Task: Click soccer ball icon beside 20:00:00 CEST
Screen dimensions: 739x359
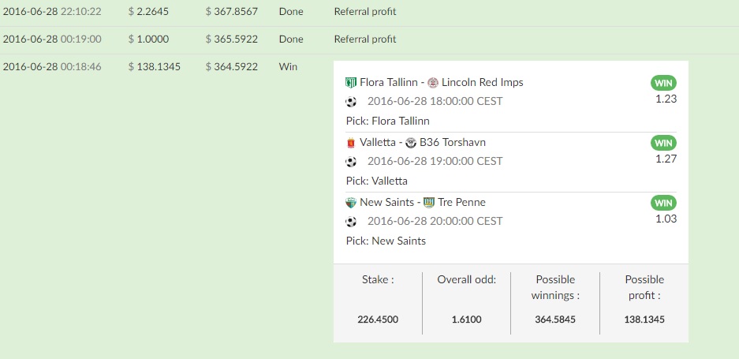Action: [x=351, y=221]
